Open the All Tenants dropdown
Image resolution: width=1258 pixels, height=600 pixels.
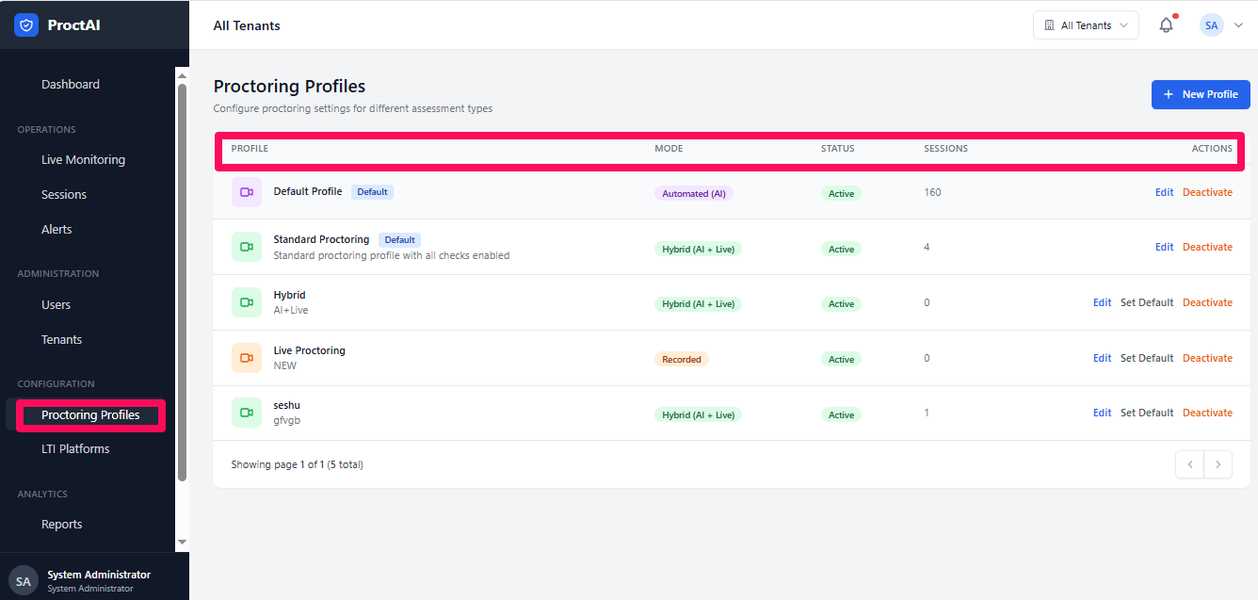pos(1086,25)
